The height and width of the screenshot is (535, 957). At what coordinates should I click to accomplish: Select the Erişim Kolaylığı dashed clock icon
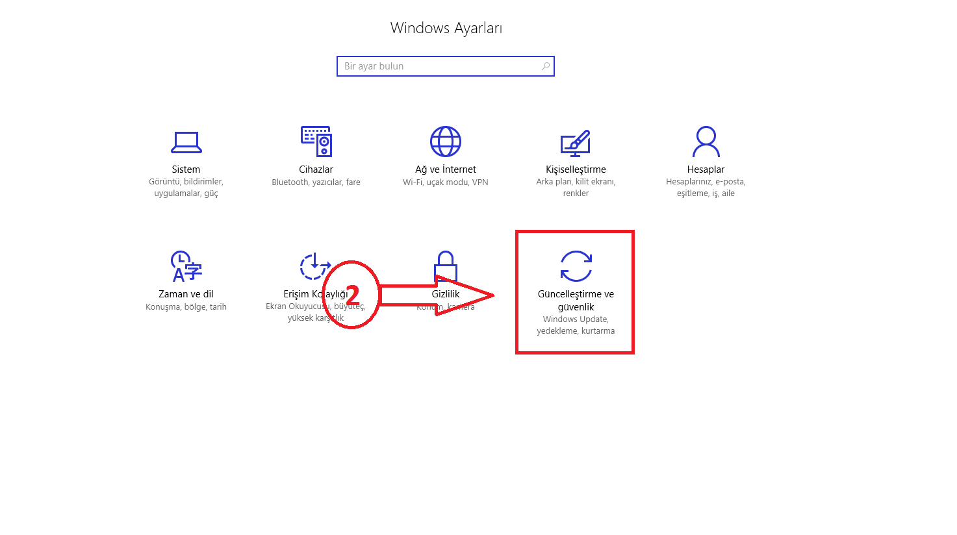[x=314, y=265]
